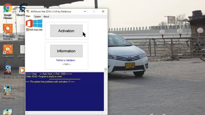The image size is (205, 115).
Task: Close the KMSAuto Net window
Action: point(103,11)
